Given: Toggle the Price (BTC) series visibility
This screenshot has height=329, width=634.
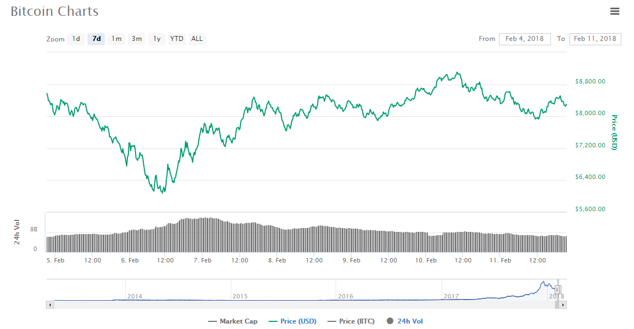Looking at the screenshot, I should tap(350, 321).
